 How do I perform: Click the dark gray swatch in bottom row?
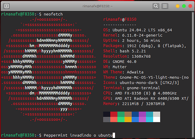[107, 119]
